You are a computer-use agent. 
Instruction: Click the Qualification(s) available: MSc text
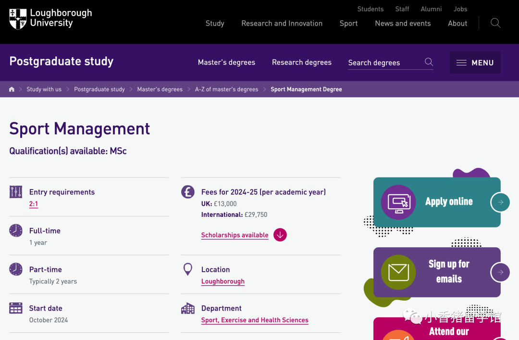[68, 151]
